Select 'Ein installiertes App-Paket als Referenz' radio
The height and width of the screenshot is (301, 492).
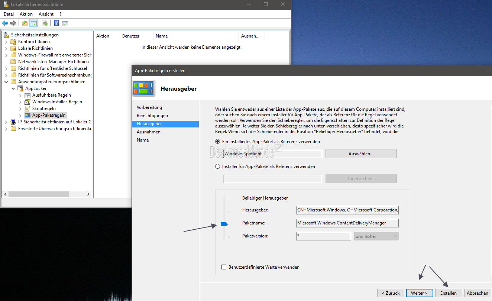[218, 142]
